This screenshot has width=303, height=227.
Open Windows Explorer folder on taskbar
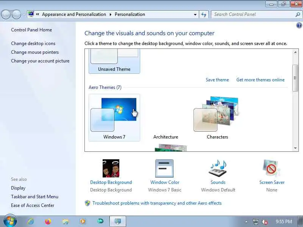[66, 221]
